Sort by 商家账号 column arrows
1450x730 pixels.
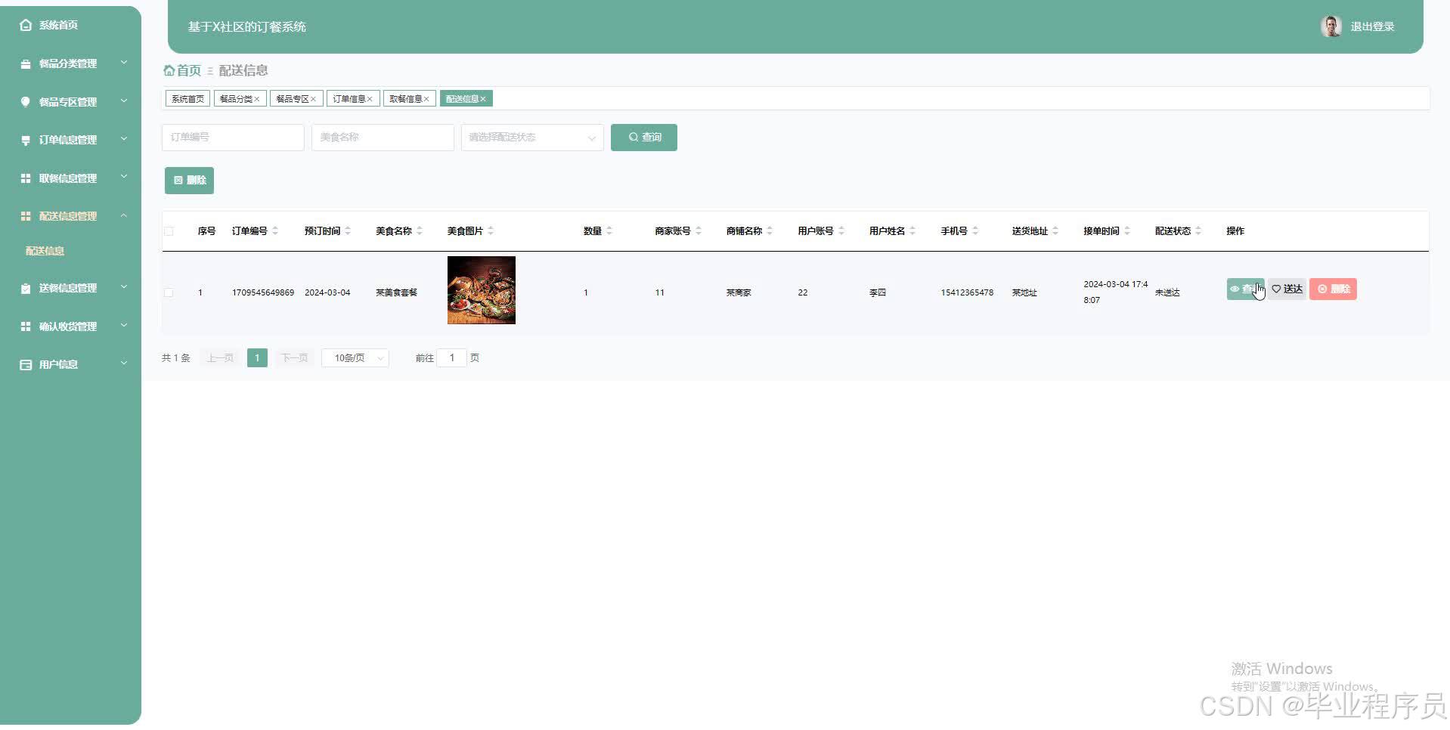point(699,230)
